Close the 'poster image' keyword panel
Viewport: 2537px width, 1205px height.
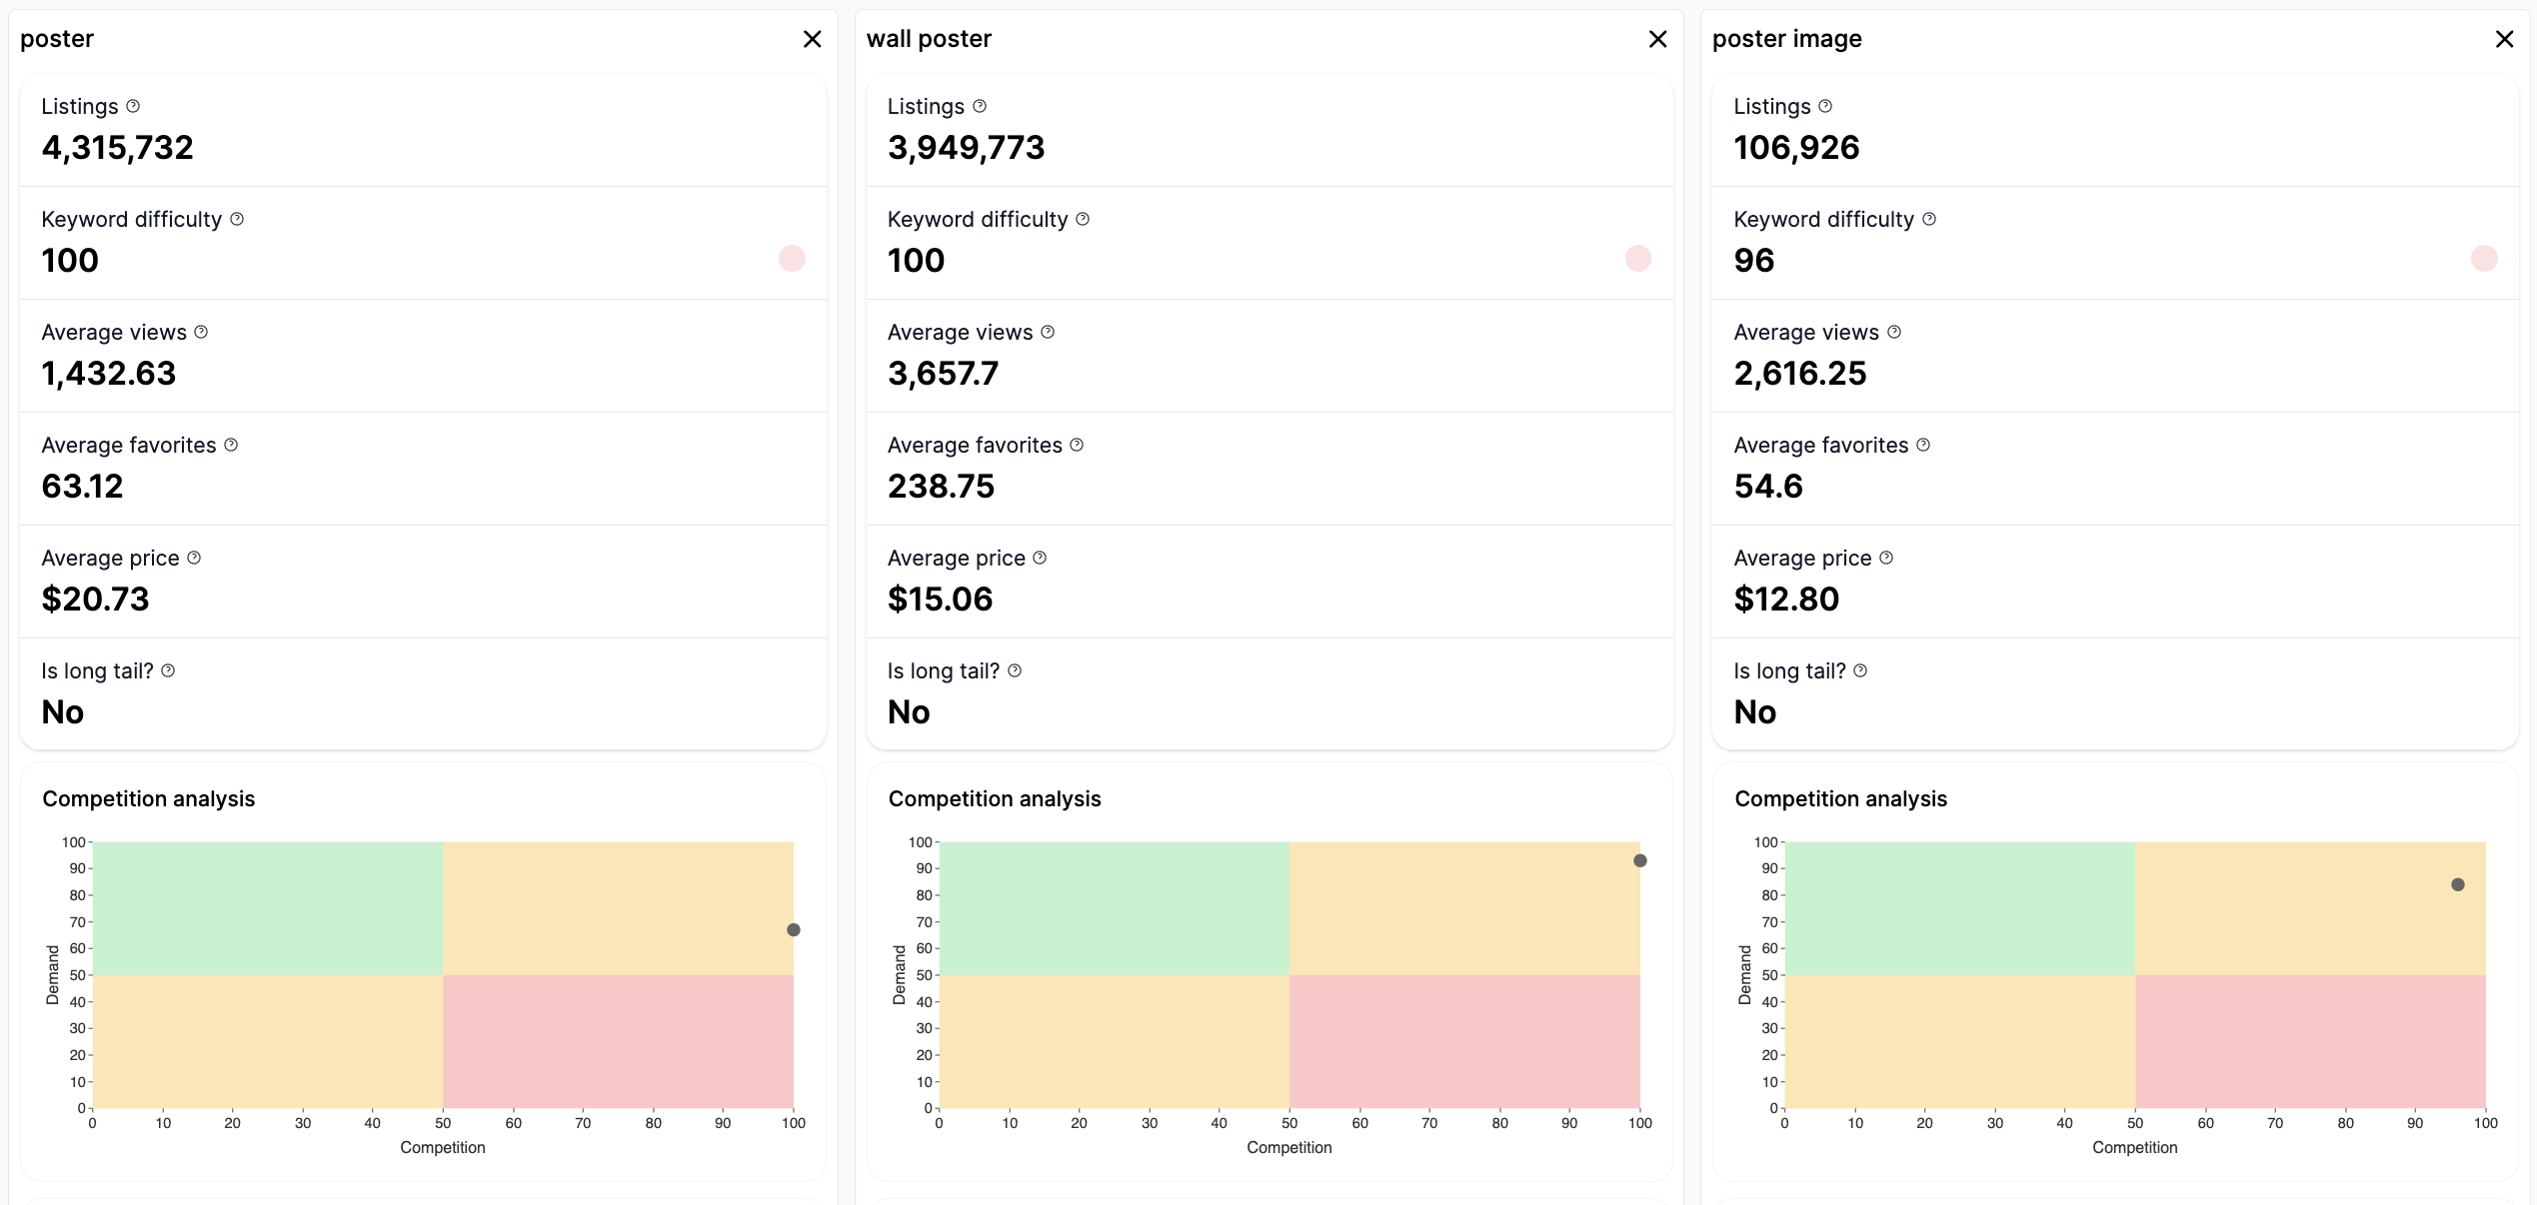click(2504, 39)
